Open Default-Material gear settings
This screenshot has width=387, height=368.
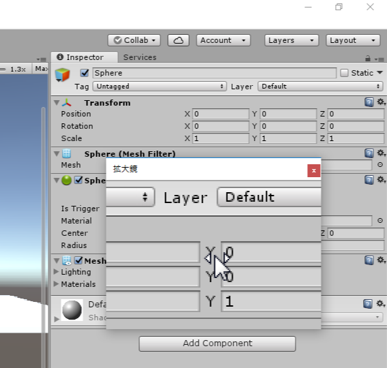pyautogui.click(x=381, y=303)
